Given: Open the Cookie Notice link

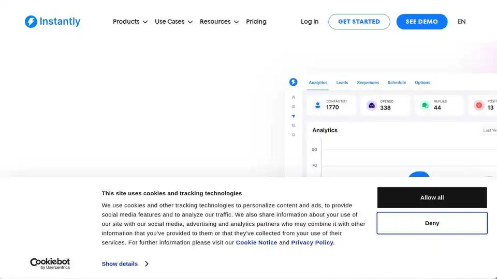Looking at the screenshot, I should [x=256, y=243].
